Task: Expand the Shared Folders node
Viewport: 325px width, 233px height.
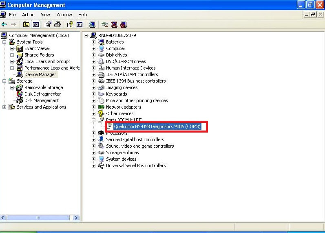Action: point(12,55)
